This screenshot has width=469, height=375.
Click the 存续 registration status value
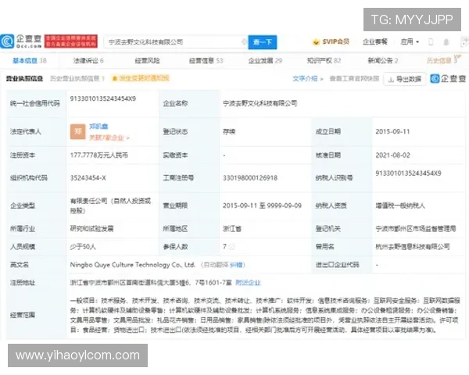[229, 131]
